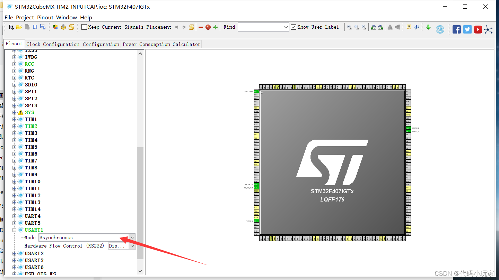Click the New Project toolbar icon

point(11,27)
